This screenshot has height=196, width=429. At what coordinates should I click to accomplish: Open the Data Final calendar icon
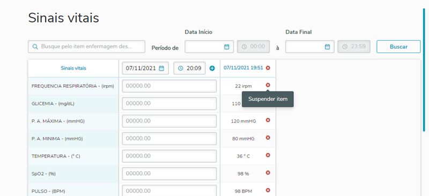[327, 47]
